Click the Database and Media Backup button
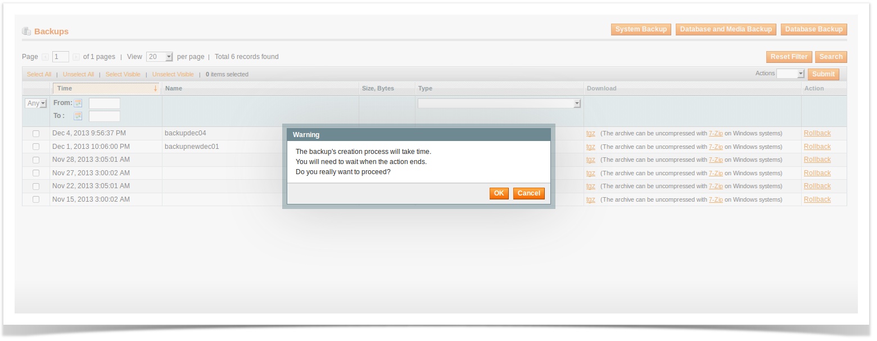Viewport: 877px width, 341px height. [x=725, y=29]
